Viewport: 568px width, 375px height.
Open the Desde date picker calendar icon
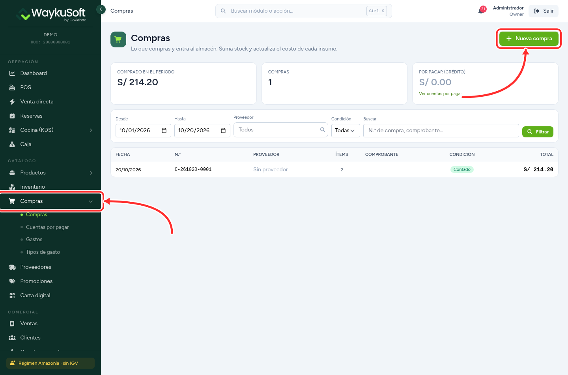point(164,131)
